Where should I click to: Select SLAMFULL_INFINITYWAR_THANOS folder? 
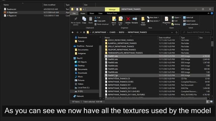(157, 43)
